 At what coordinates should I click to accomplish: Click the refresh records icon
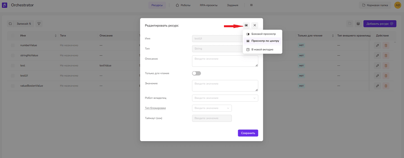click(10, 24)
